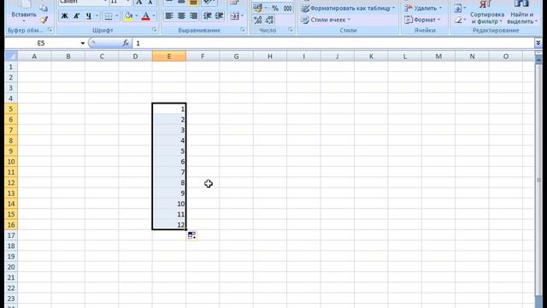Click cell E16 containing 12
Screen dimensions: 547x308
click(169, 224)
